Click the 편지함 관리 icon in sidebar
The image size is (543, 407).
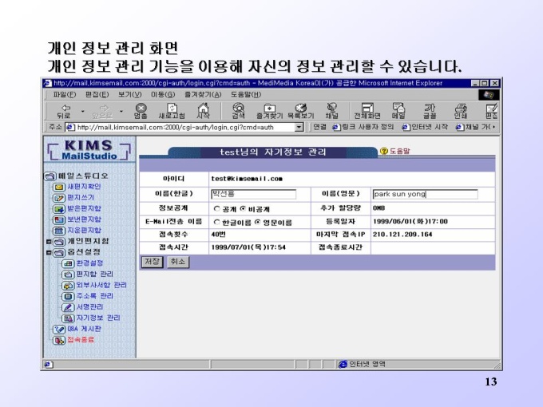tap(68, 275)
